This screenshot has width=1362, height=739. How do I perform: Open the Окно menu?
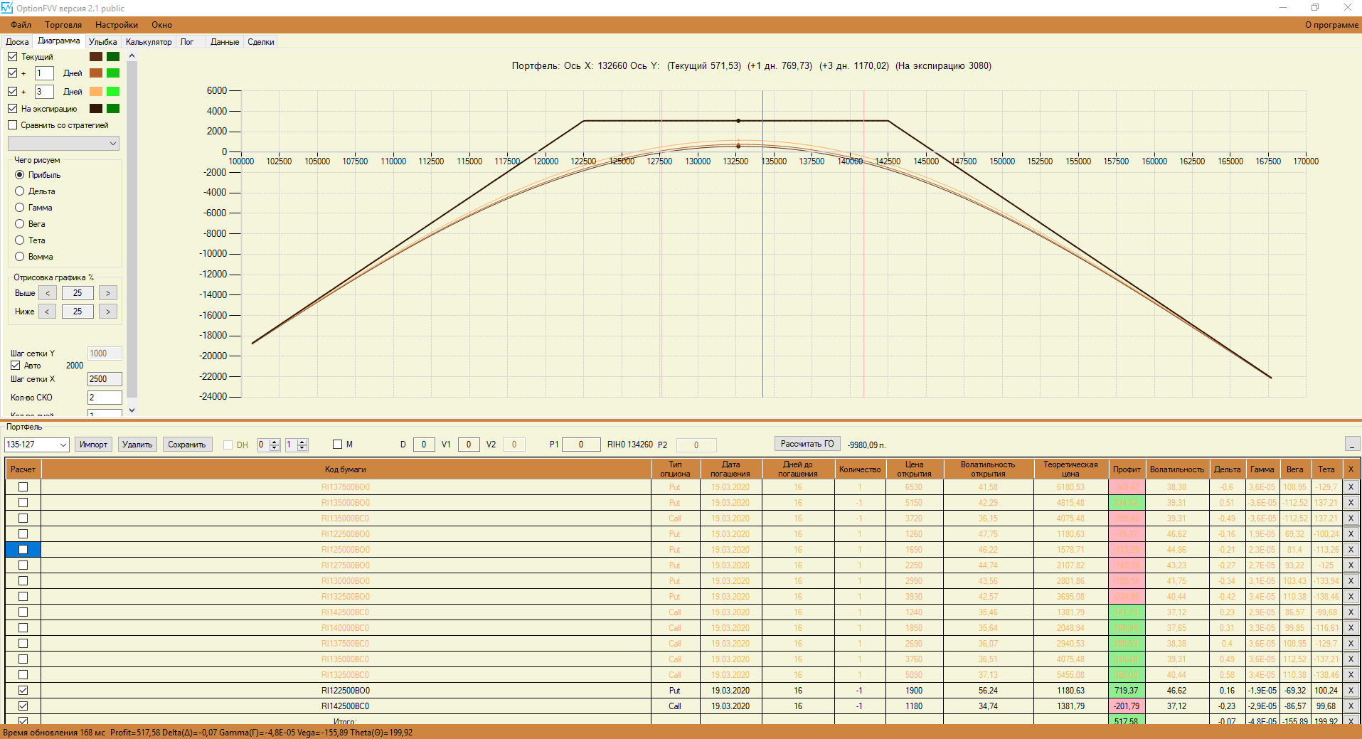(x=162, y=25)
